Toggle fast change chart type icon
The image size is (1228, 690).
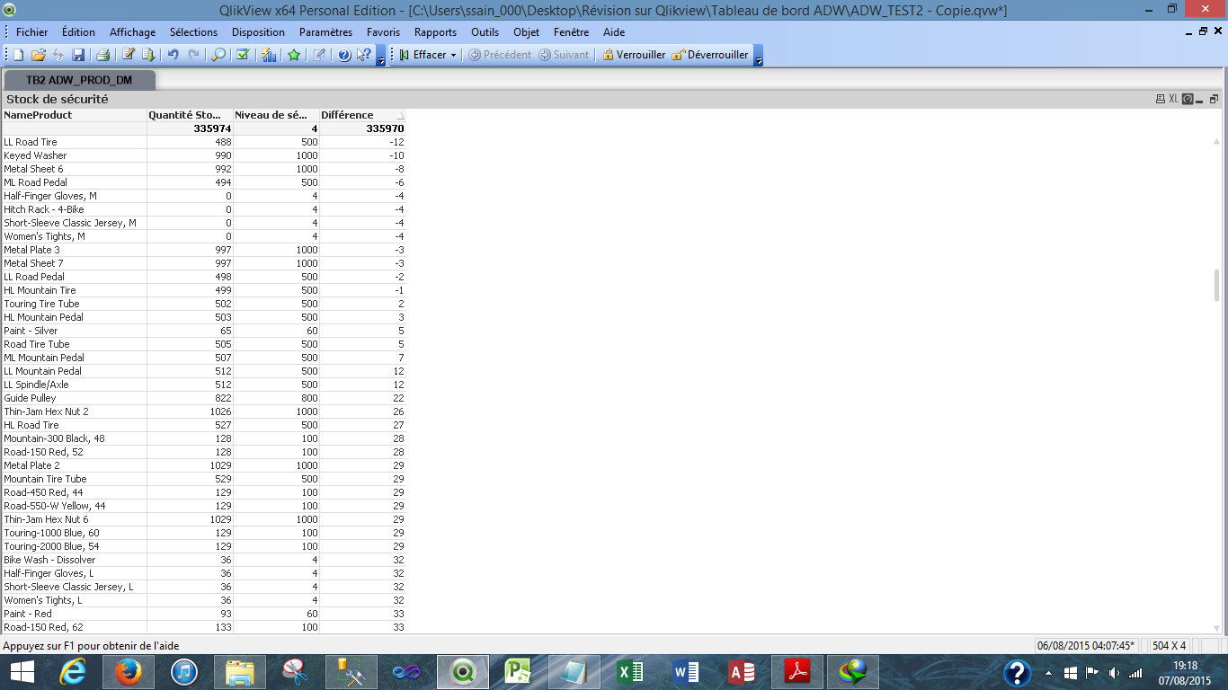pos(1188,99)
